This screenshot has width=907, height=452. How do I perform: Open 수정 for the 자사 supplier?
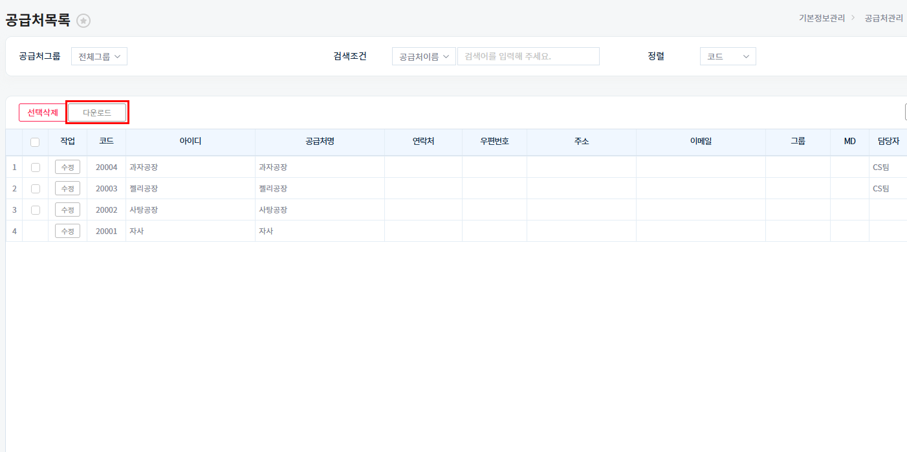pyautogui.click(x=67, y=231)
